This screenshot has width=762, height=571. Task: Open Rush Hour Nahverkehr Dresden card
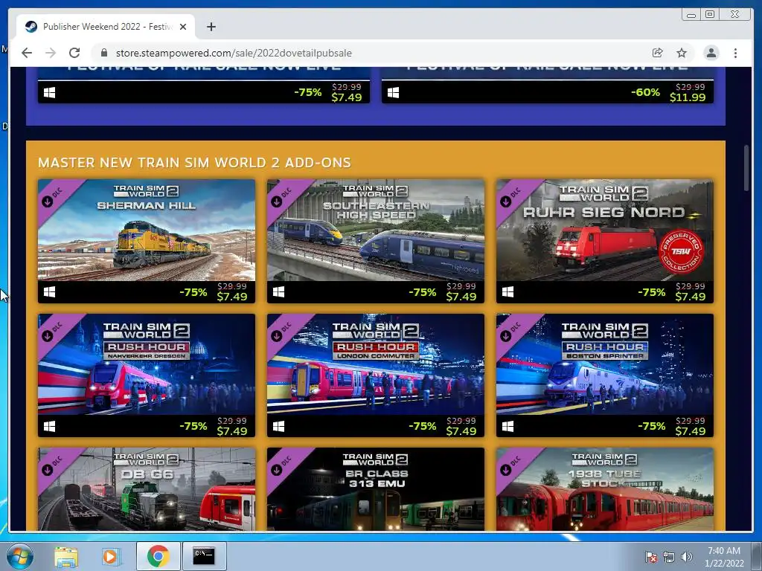click(x=147, y=375)
